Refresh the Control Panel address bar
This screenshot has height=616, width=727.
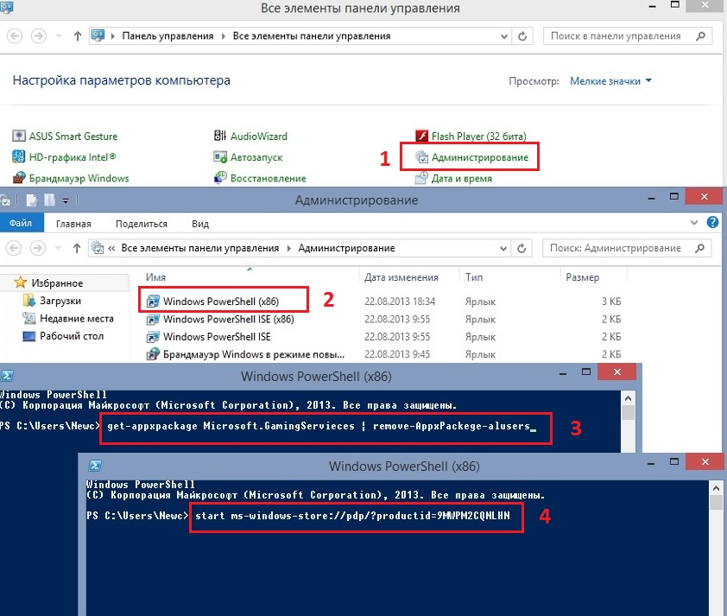tap(522, 36)
